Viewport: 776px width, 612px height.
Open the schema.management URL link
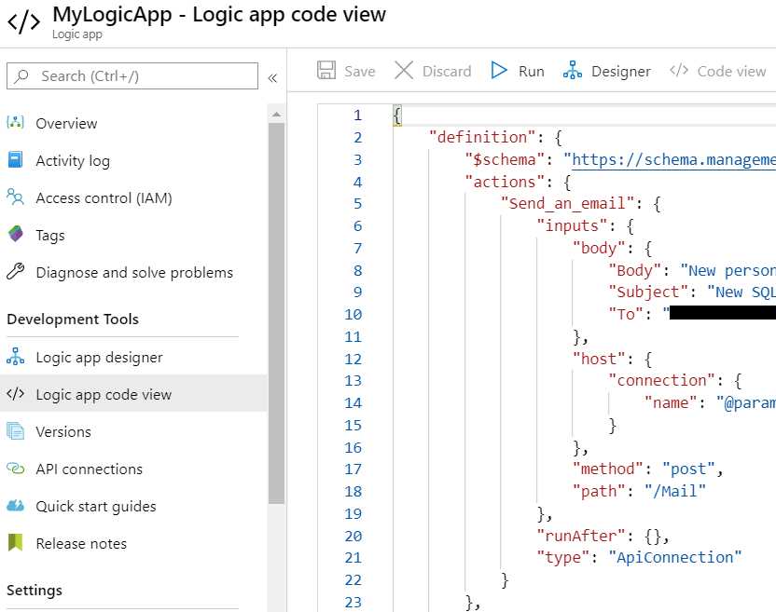pos(670,159)
